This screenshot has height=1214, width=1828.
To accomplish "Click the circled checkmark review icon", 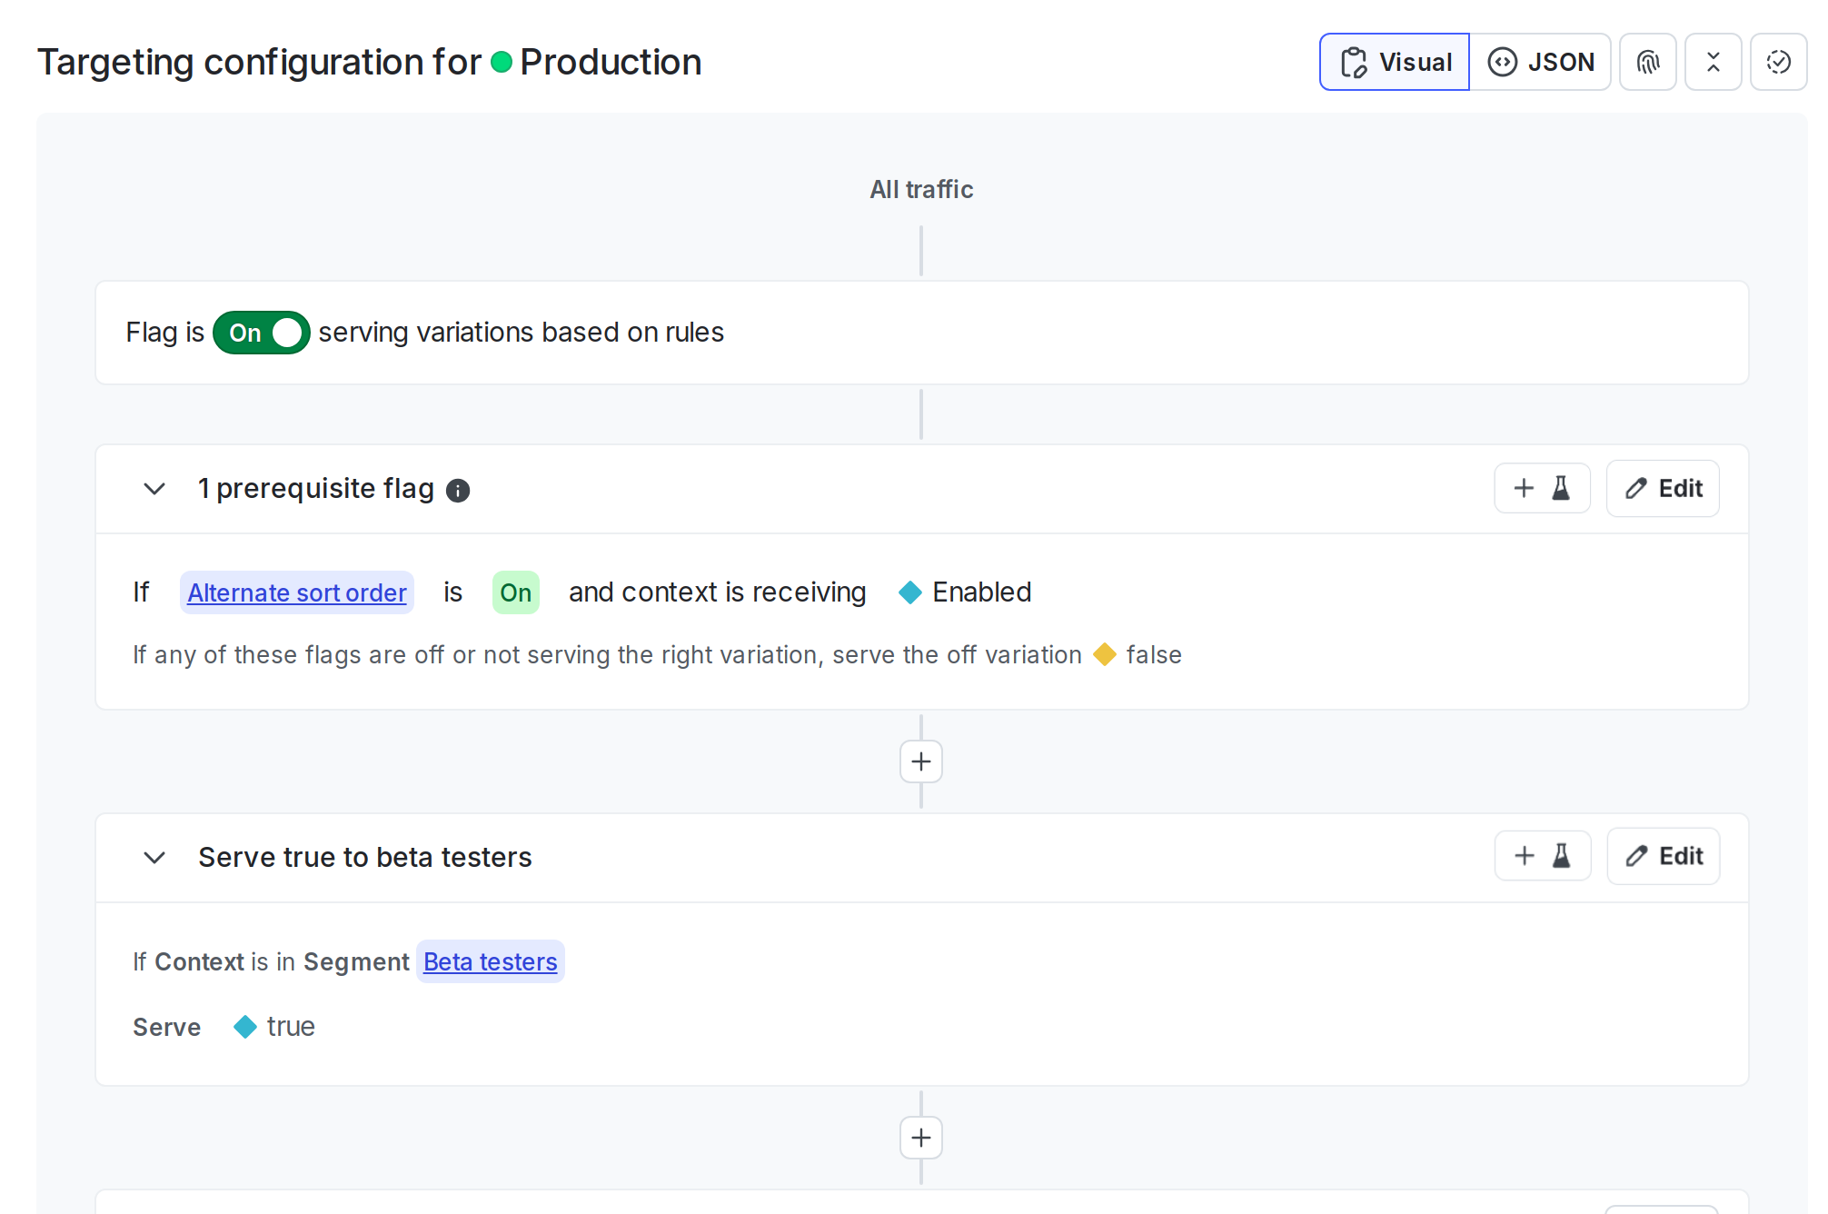I will point(1779,62).
